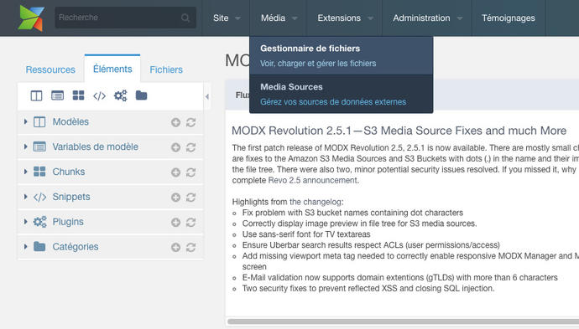Open the Revo 2.5 announcement link

pos(313,180)
